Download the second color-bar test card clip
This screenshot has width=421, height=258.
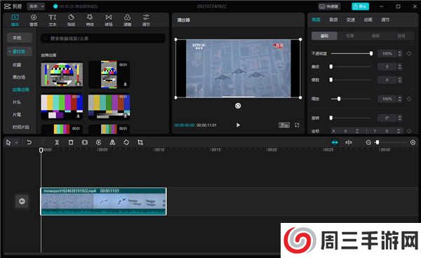coord(125,84)
